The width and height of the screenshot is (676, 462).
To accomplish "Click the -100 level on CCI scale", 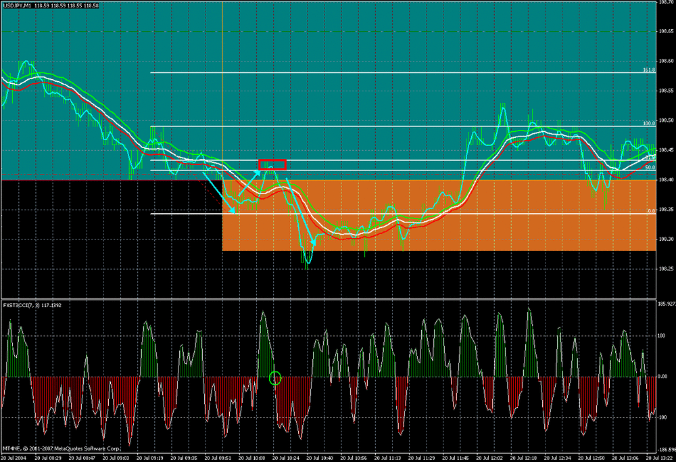I will (x=662, y=417).
